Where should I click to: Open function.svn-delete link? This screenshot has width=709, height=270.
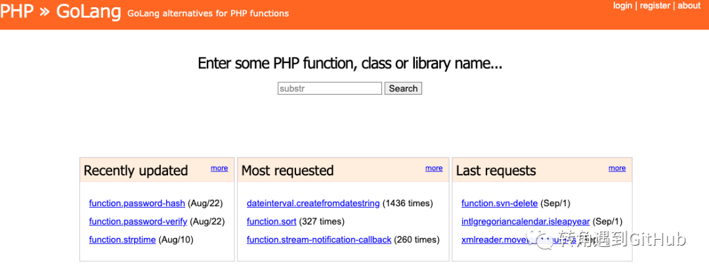(x=500, y=204)
